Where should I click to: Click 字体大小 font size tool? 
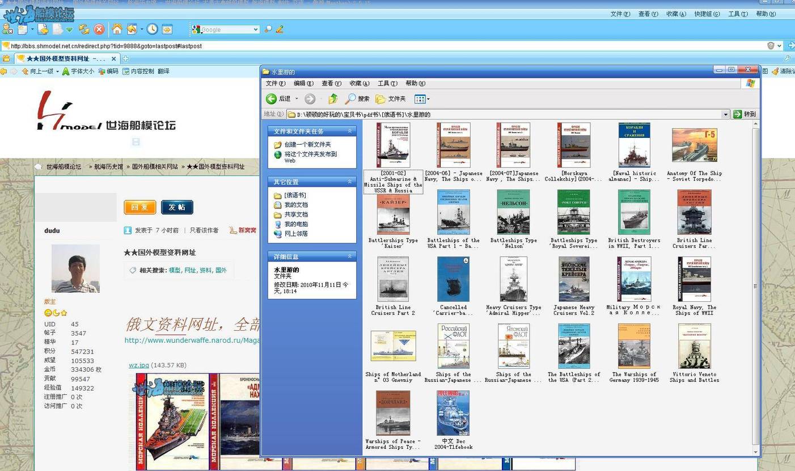[x=78, y=71]
